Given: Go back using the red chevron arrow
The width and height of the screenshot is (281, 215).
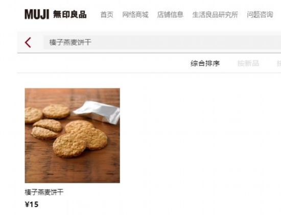Looking at the screenshot, I should point(28,42).
